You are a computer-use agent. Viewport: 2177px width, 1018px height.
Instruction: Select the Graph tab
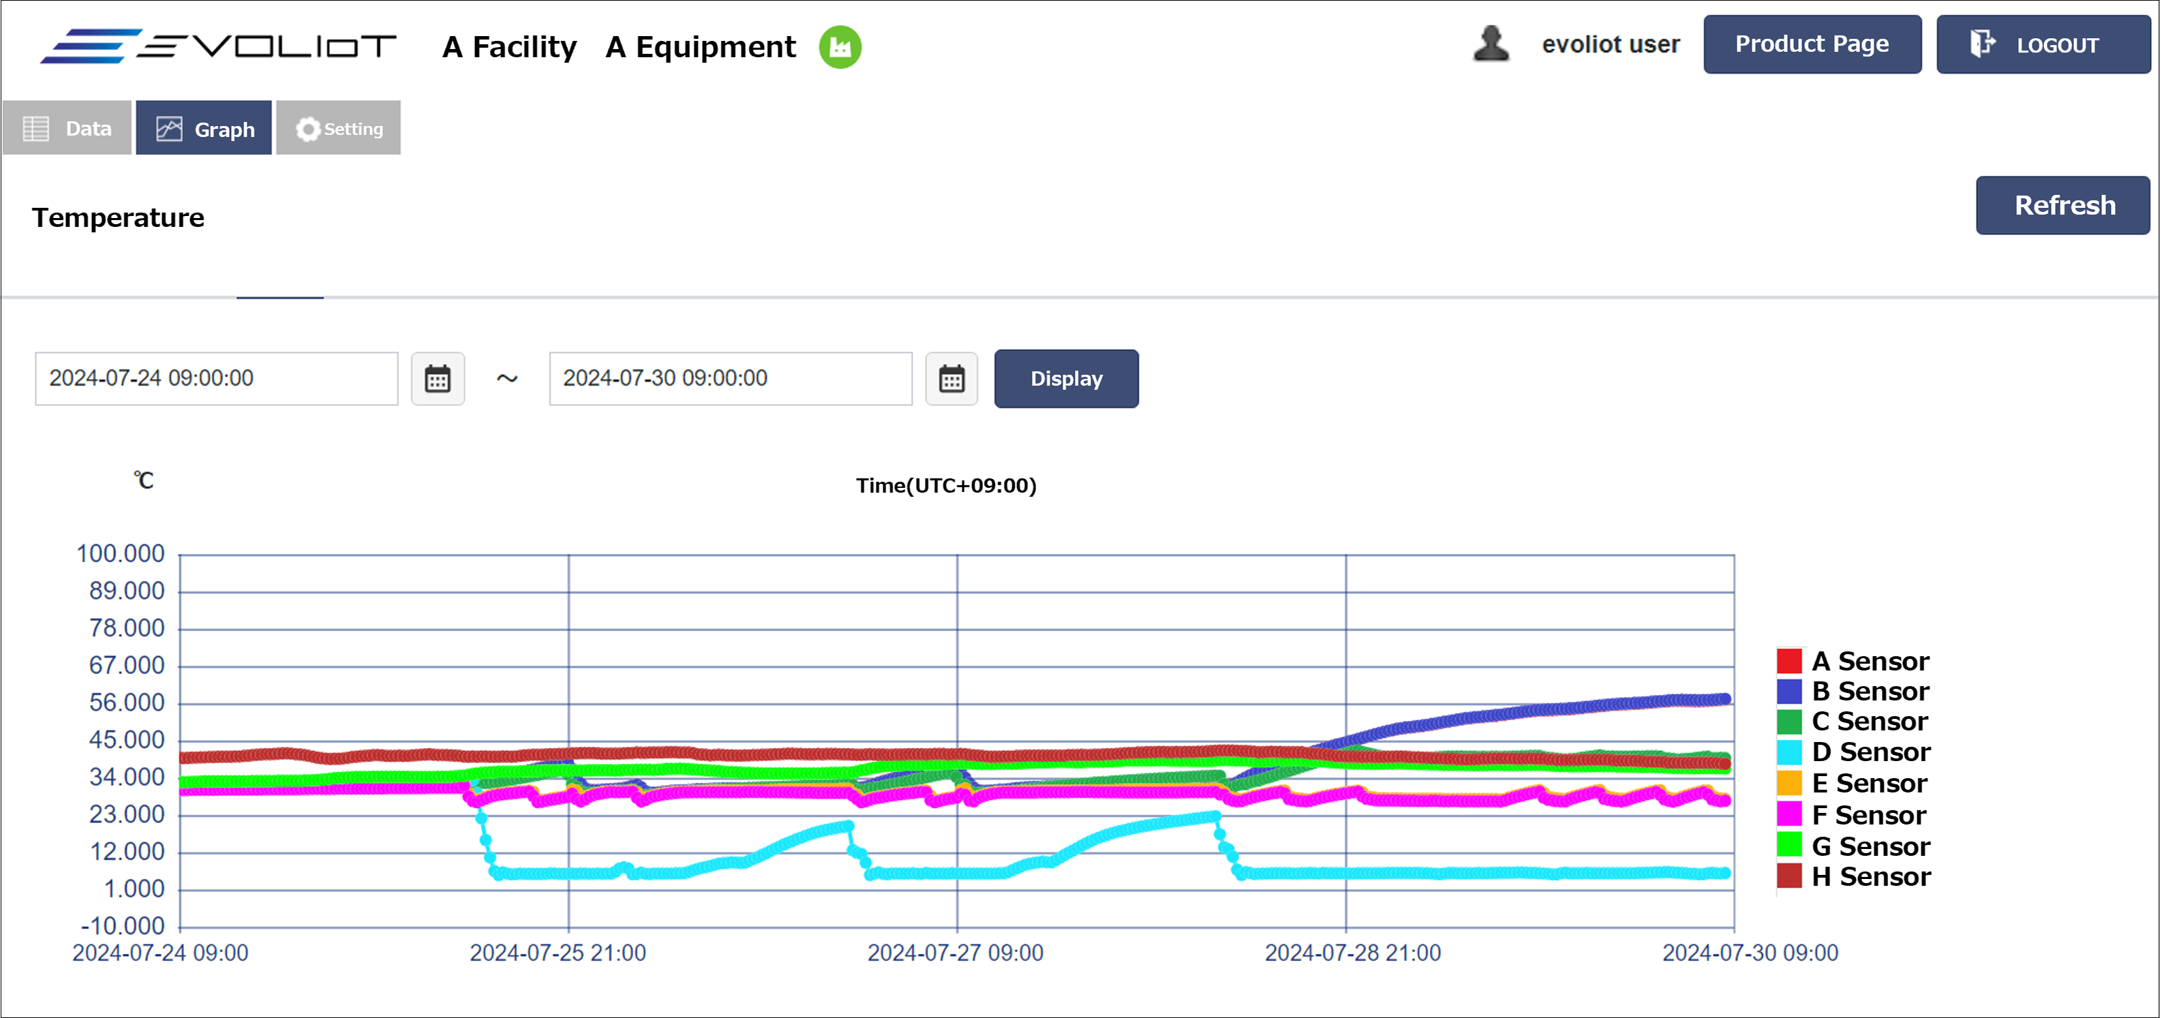(204, 128)
